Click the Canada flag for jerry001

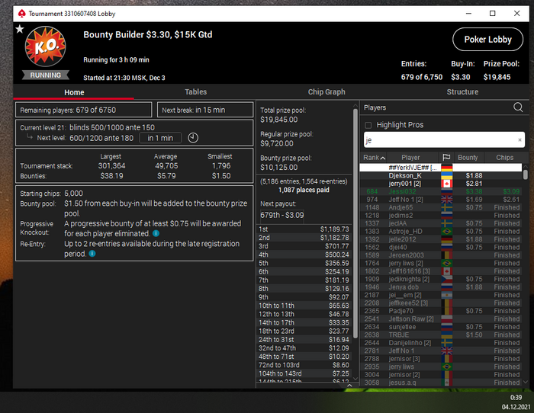pos(446,184)
